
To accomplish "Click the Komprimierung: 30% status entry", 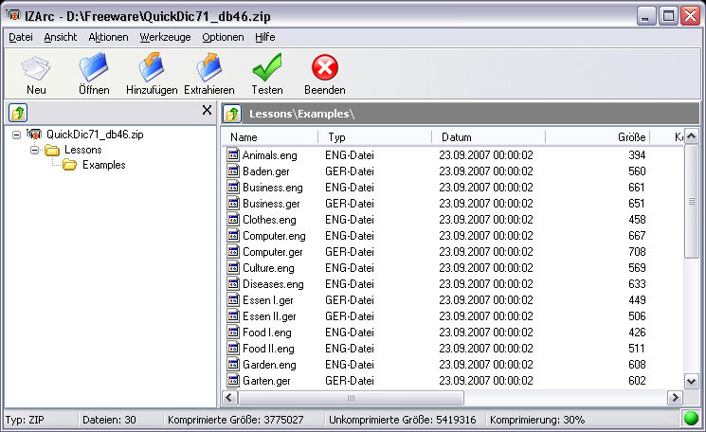I will click(x=537, y=420).
